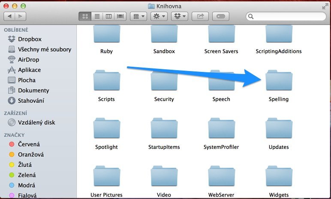The width and height of the screenshot is (331, 199).
Task: Click the Edit Tags toolbar button
Action: (221, 16)
